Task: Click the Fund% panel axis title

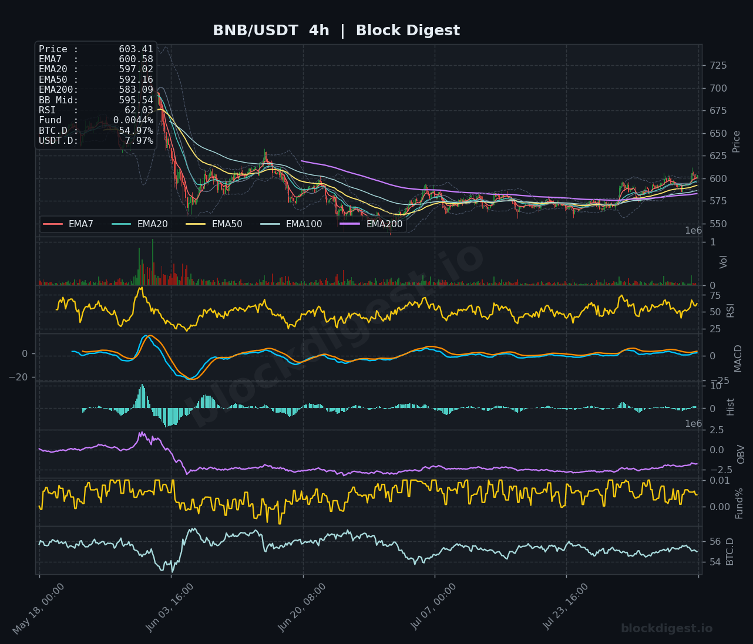Action: (739, 503)
